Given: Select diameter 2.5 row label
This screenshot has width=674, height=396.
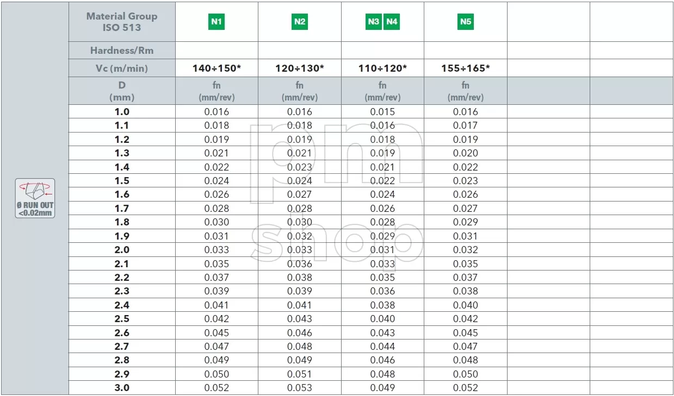Looking at the screenshot, I should 122,319.
